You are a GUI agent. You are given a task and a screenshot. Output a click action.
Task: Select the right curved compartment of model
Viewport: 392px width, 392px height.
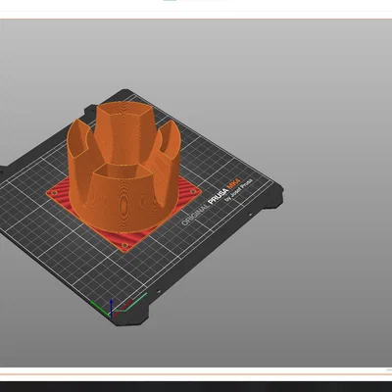coord(170,154)
